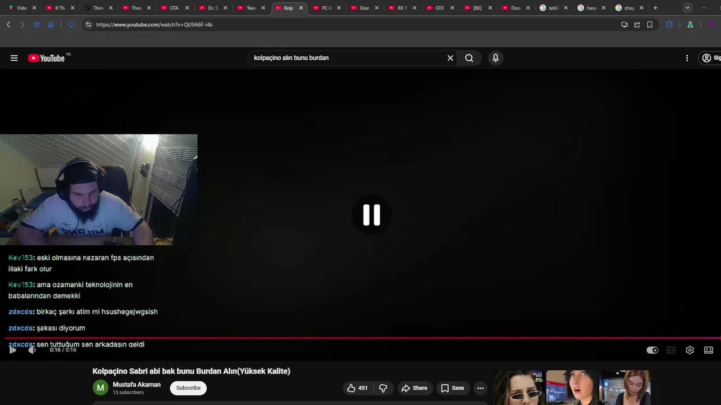View site information icon beside URL
721x405 pixels.
88,25
